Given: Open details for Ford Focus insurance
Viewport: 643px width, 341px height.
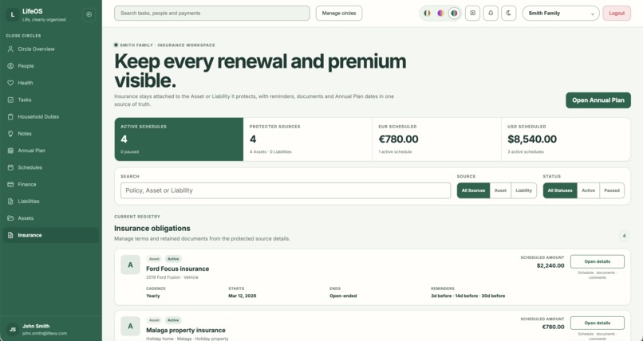Looking at the screenshot, I should click(x=597, y=261).
